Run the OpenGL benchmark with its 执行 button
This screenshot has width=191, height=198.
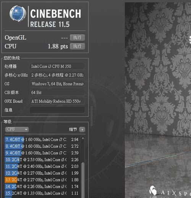78,37
